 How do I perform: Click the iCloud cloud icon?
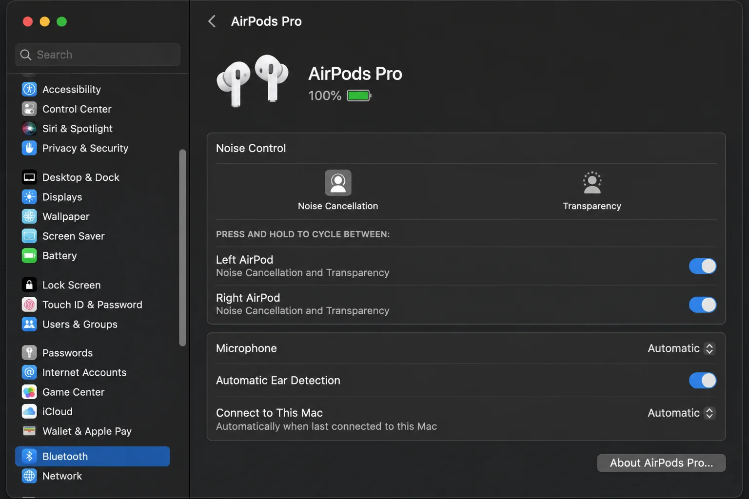pyautogui.click(x=29, y=411)
